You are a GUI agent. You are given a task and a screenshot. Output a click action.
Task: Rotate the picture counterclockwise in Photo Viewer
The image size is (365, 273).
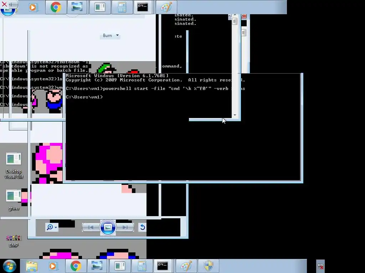tap(143, 227)
